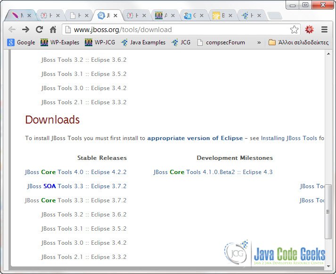Go to the Home page icon
336x274 pixels.
coord(53,30)
